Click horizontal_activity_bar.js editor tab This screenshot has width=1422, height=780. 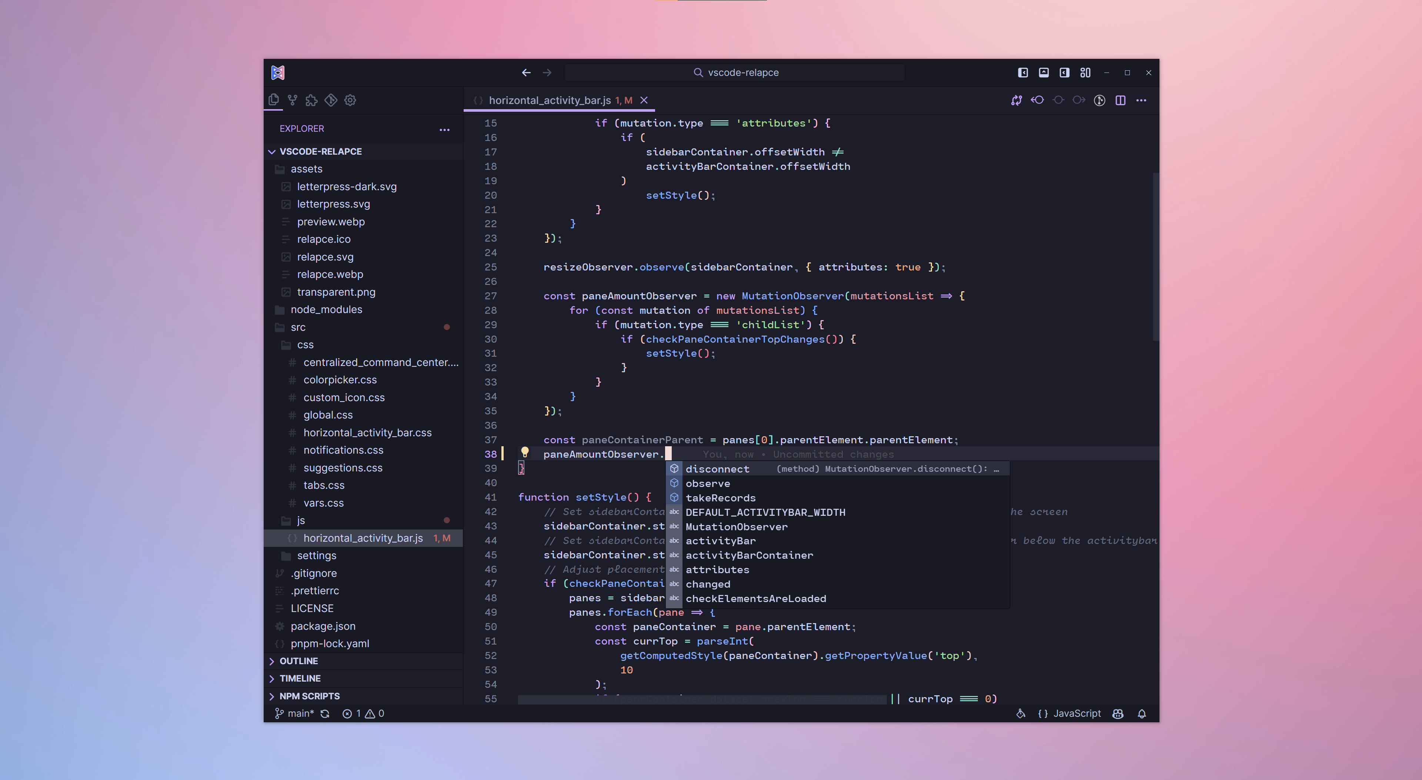[549, 100]
